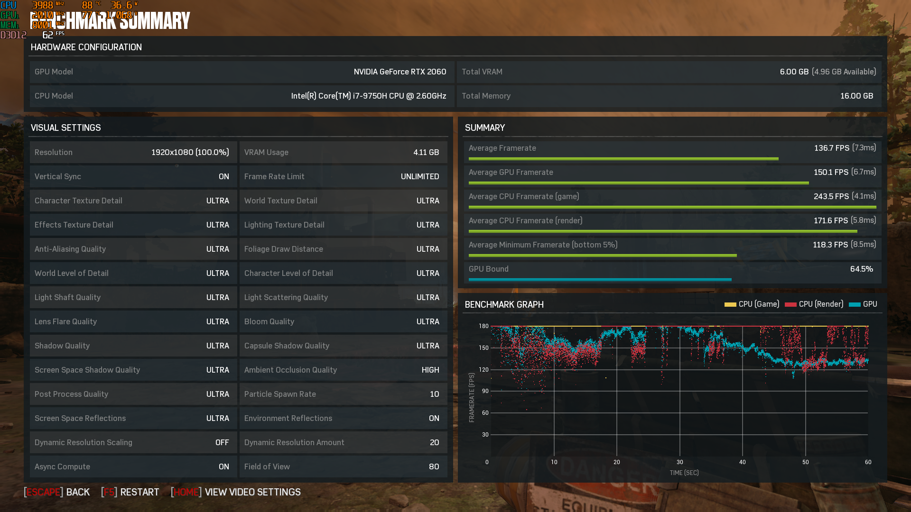Open View Video Settings via HOME
The image size is (911, 512).
(236, 492)
